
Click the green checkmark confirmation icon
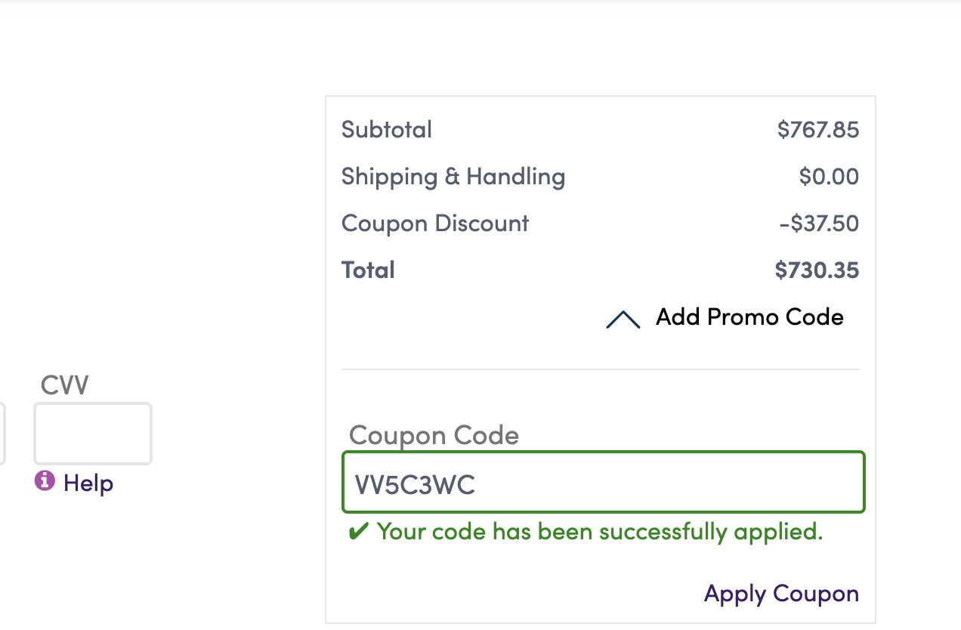[x=358, y=531]
